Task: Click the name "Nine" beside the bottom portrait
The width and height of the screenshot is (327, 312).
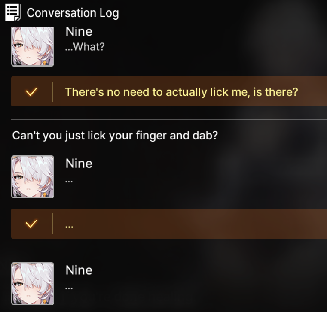Action: 79,270
